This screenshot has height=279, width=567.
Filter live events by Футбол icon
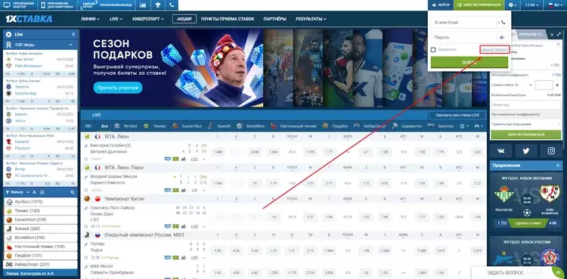116,126
